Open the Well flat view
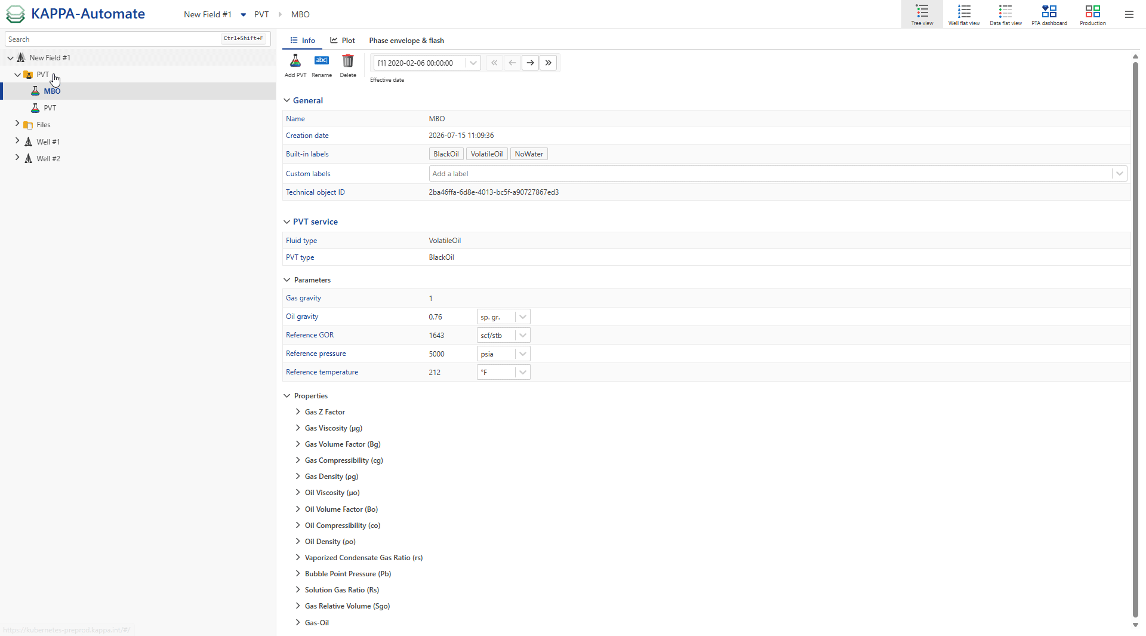The height and width of the screenshot is (636, 1146). click(964, 14)
